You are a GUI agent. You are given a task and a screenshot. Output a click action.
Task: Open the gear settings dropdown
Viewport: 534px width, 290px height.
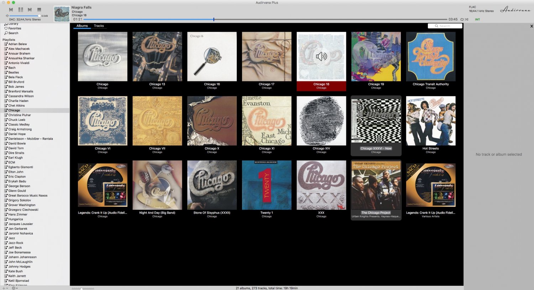click(x=15, y=288)
